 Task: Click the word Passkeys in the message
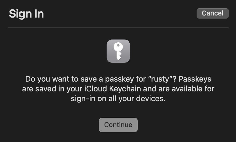[x=195, y=79]
